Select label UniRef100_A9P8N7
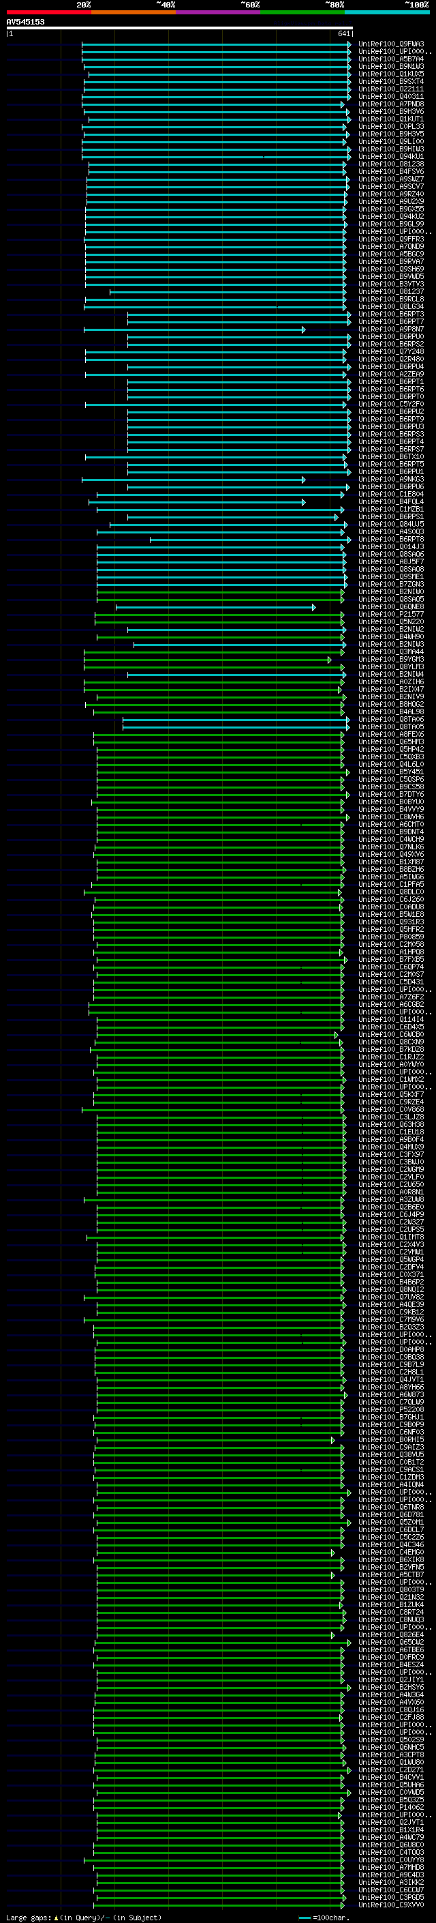 (x=391, y=329)
